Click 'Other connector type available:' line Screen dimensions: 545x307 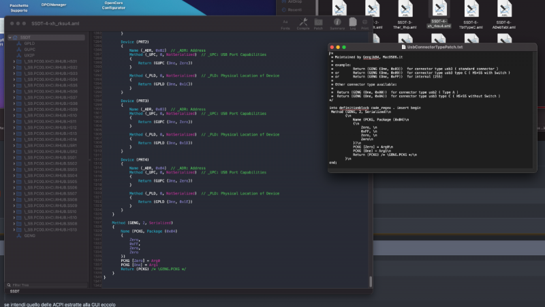point(366,84)
